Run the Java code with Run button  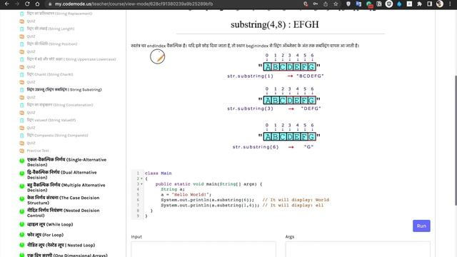tap(421, 226)
